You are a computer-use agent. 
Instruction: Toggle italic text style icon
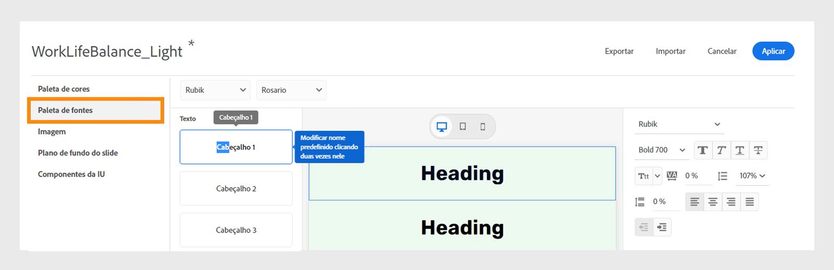tap(721, 150)
